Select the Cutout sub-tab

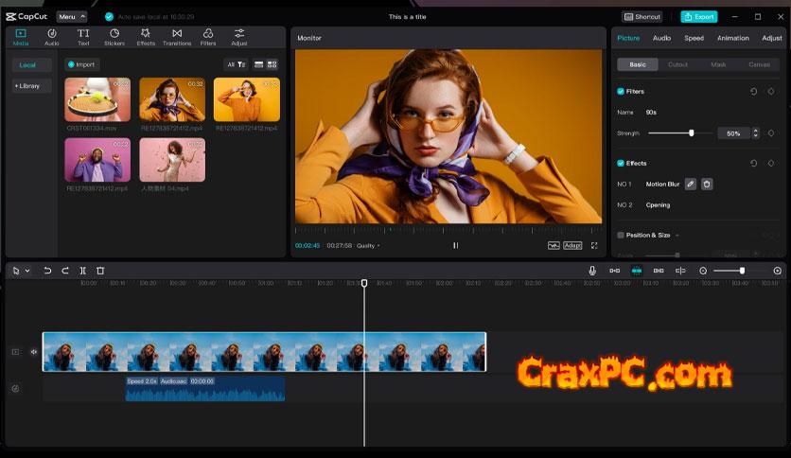coord(677,64)
